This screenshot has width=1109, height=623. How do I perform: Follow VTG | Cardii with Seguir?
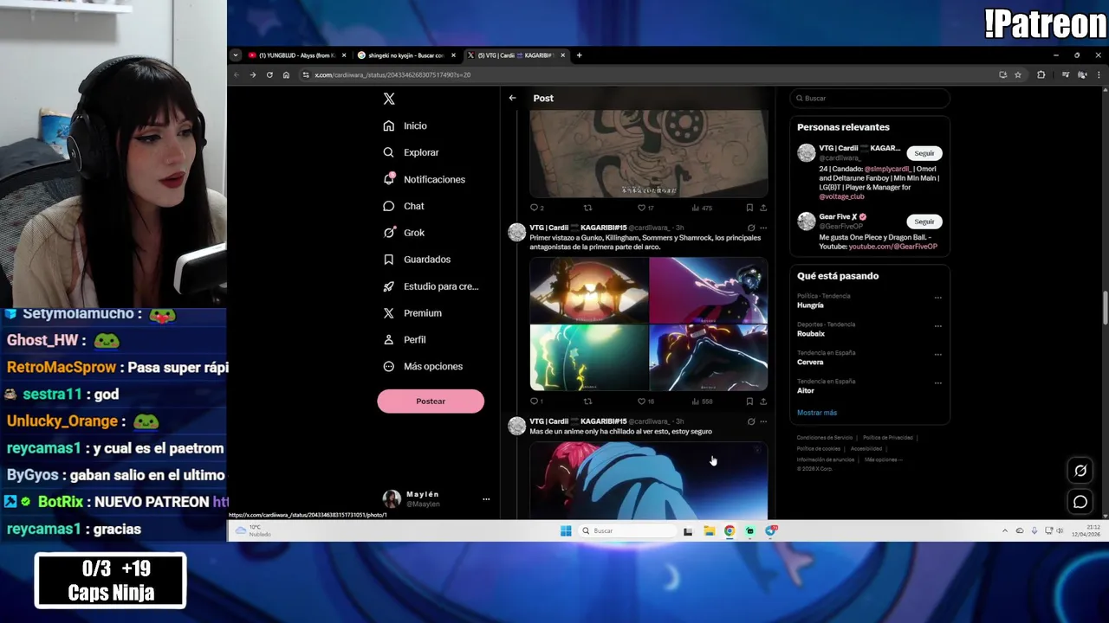[x=924, y=153]
